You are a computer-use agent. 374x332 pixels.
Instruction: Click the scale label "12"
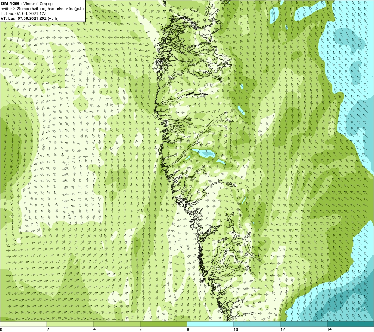tap(282, 329)
